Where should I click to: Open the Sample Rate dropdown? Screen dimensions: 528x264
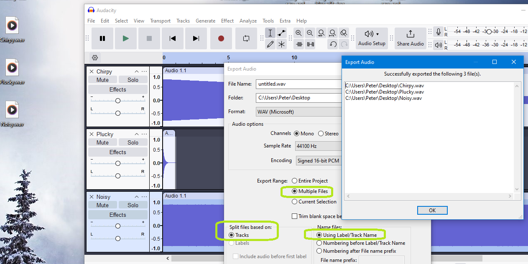(318, 146)
